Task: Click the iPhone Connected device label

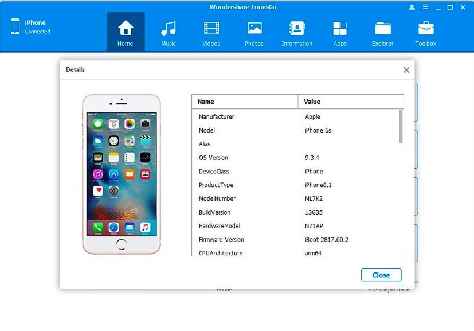Action: pos(37,26)
